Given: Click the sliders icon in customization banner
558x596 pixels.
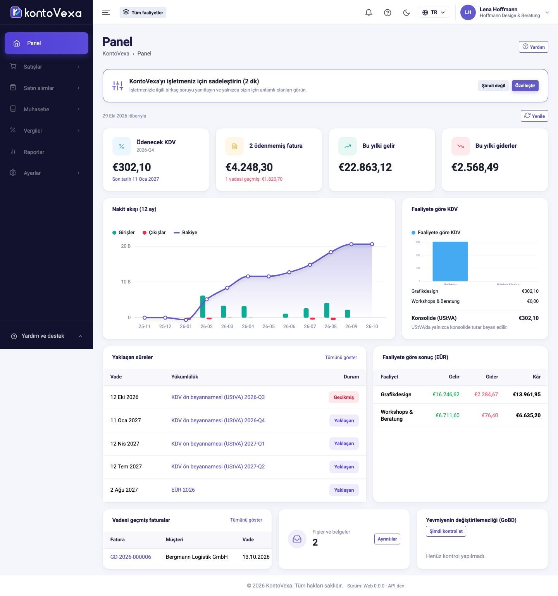Looking at the screenshot, I should [x=117, y=86].
